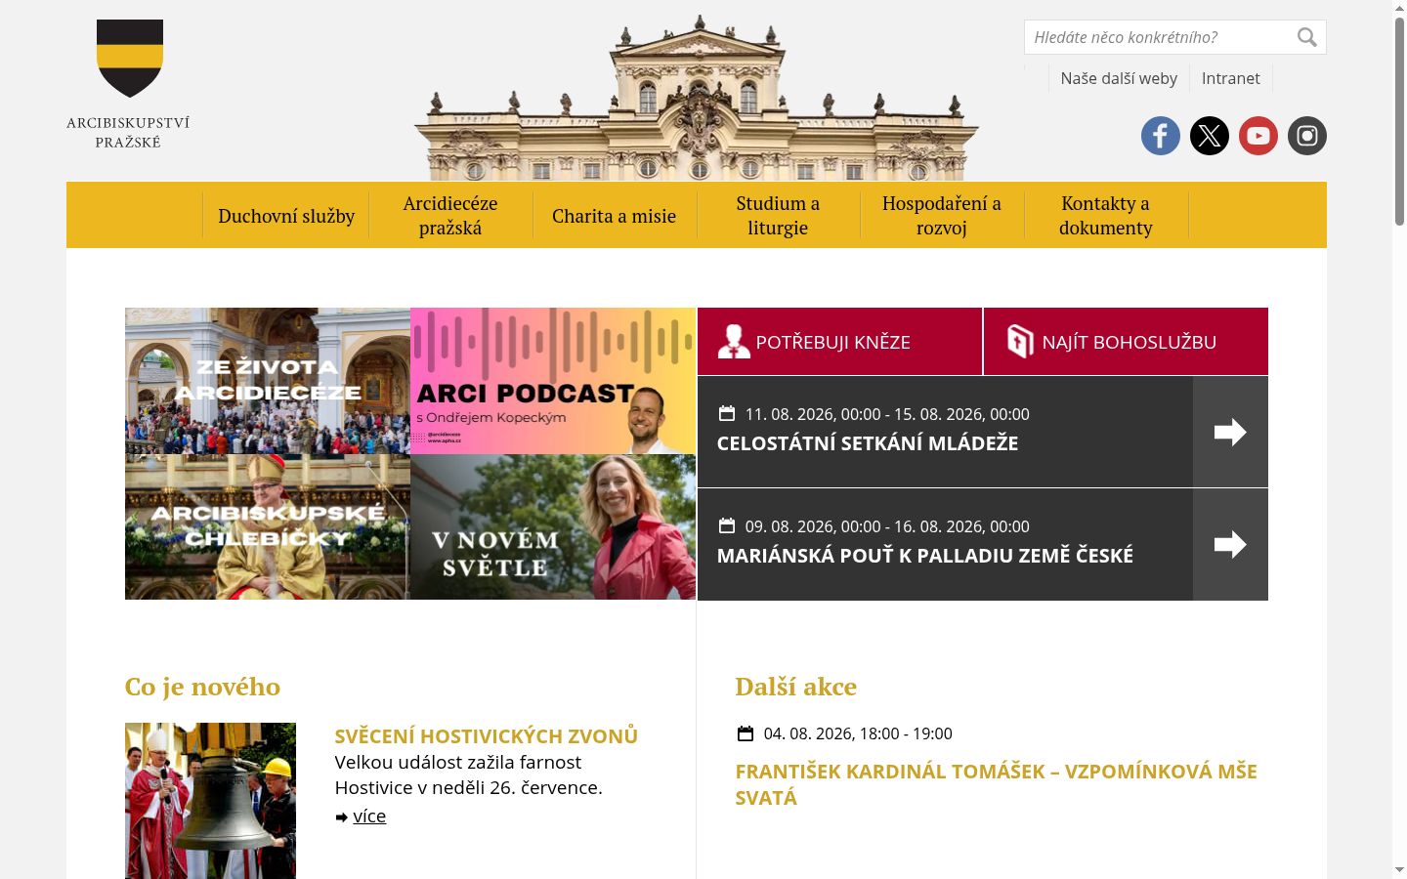Open the Hospodaření a rozvoj menu

tap(942, 216)
